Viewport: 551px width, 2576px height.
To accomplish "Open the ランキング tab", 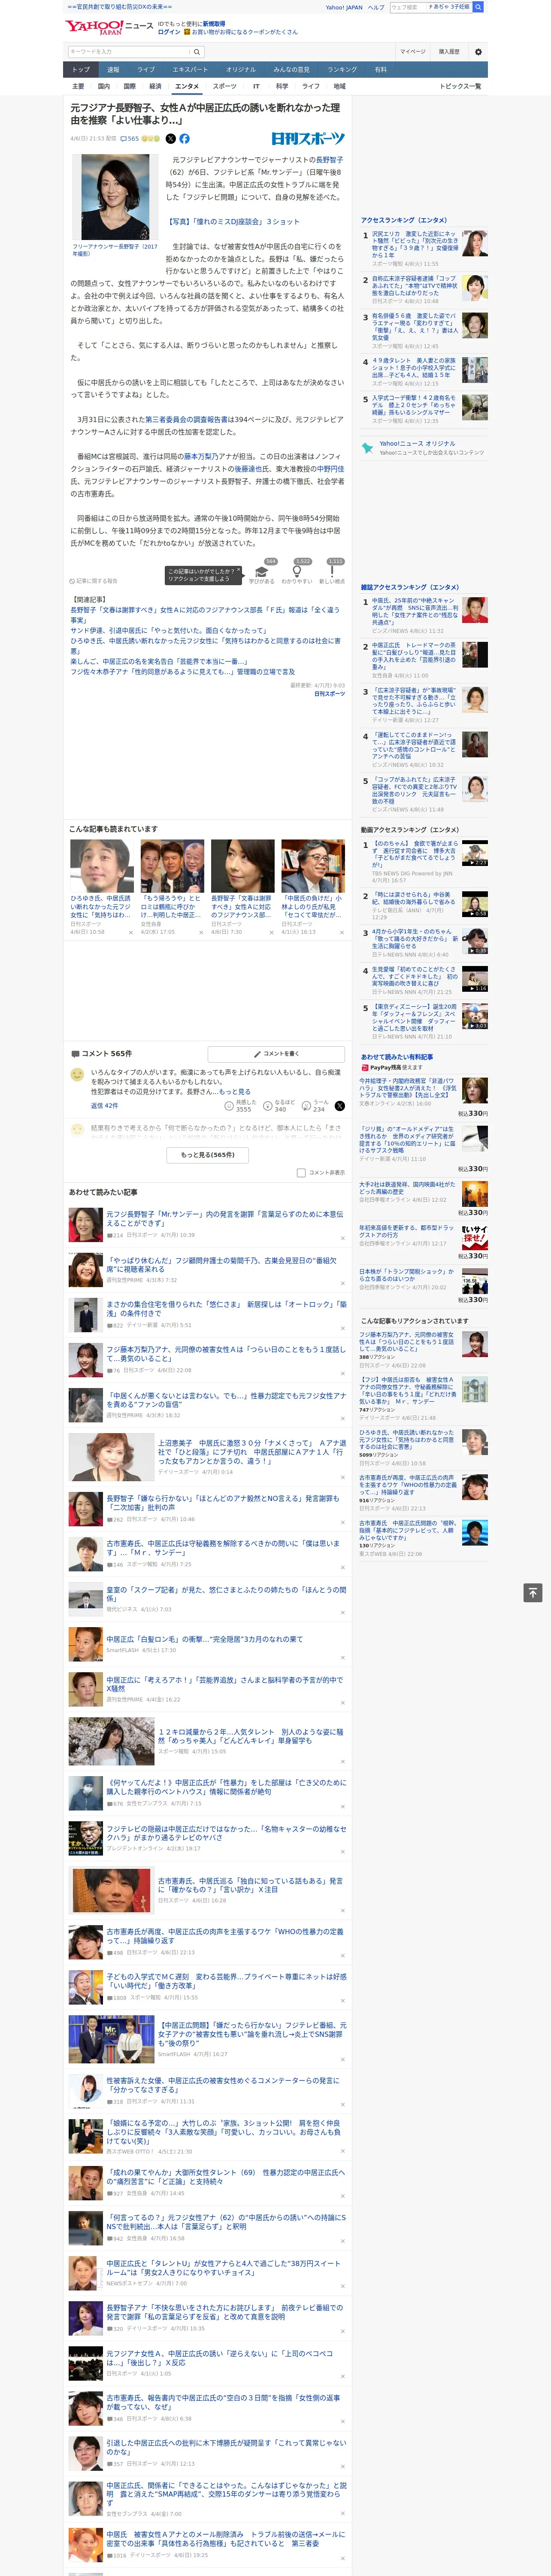I will point(342,69).
